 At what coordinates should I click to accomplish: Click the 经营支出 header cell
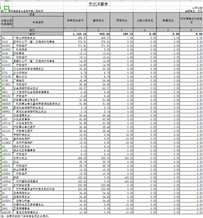pyautogui.click(x=168, y=20)
